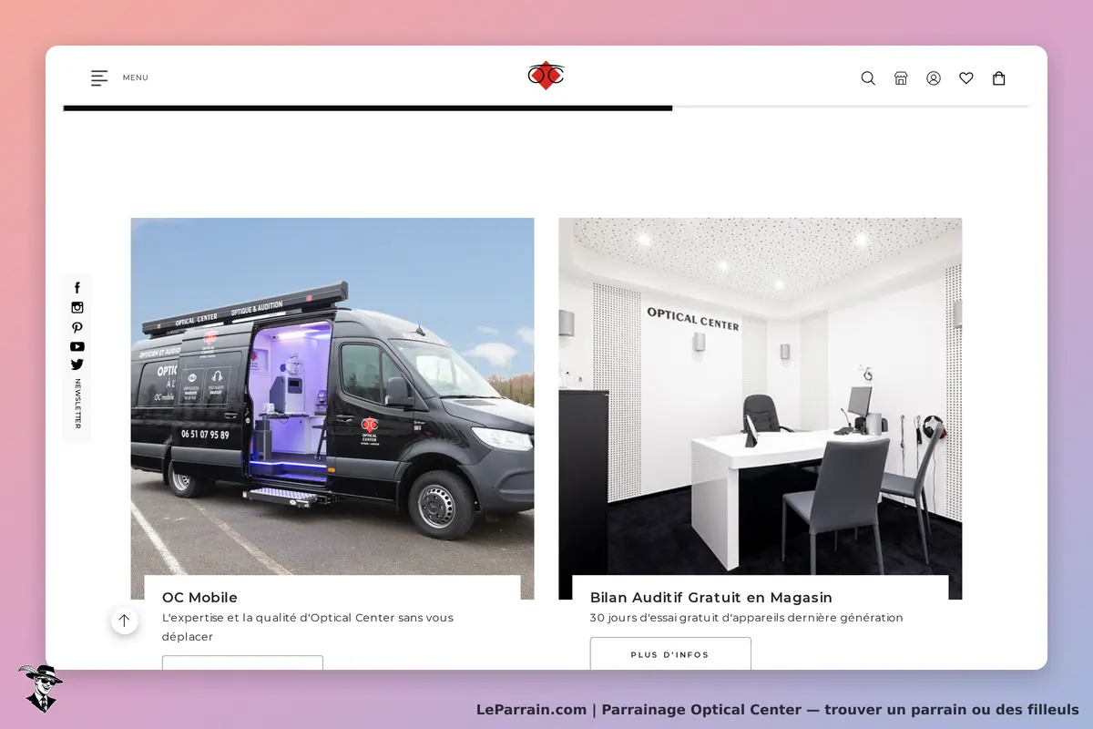Click the OC Mobile description text

[308, 627]
